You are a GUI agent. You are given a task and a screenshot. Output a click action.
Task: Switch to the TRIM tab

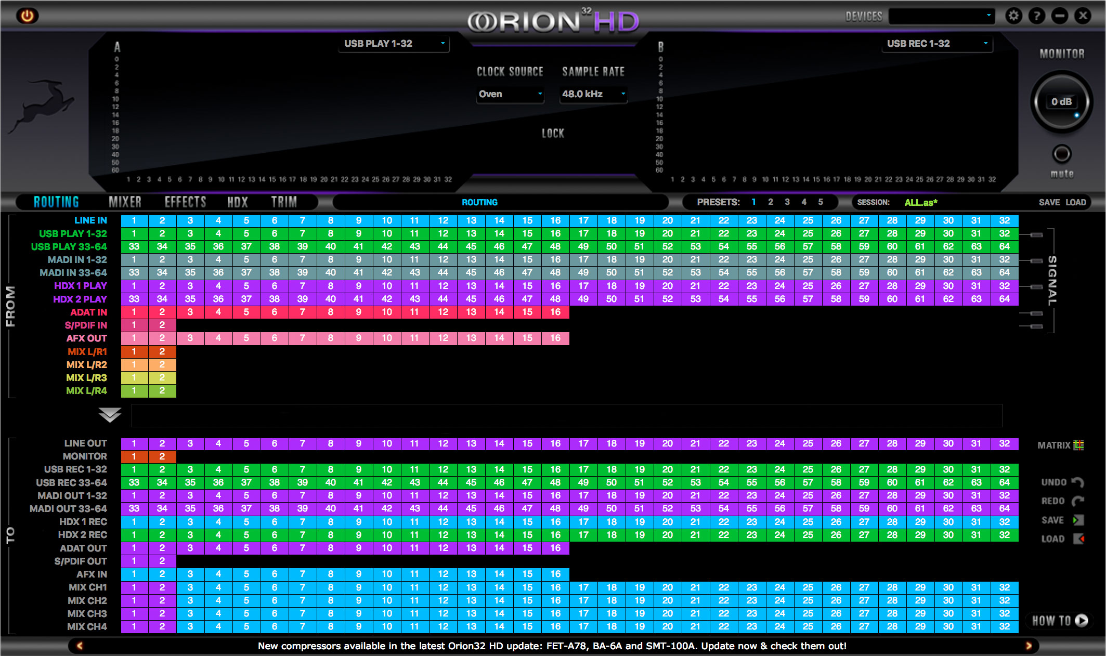(x=284, y=202)
